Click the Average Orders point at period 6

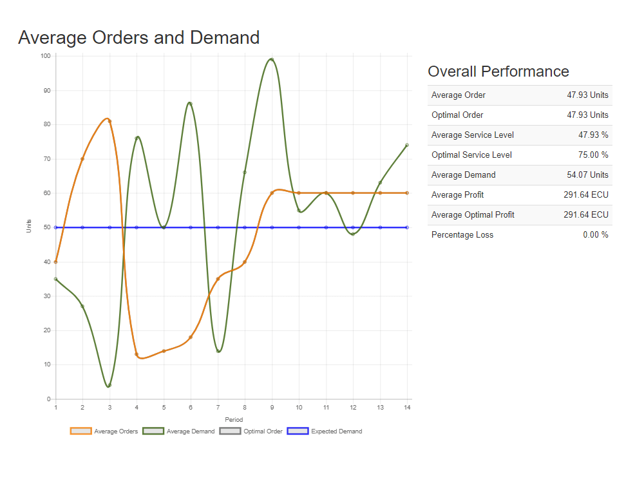(x=191, y=337)
